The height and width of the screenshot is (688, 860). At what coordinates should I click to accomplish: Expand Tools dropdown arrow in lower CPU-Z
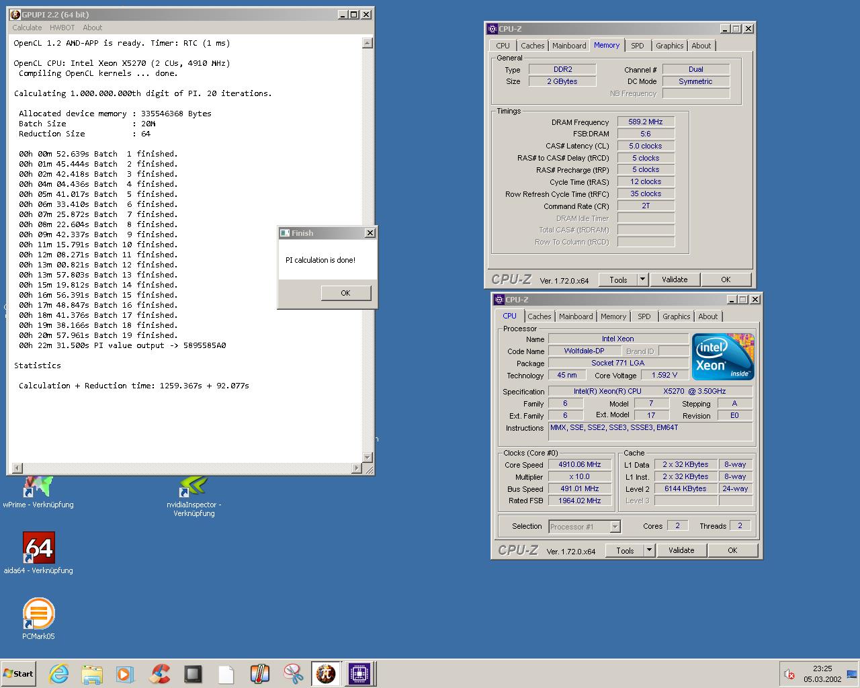(649, 550)
